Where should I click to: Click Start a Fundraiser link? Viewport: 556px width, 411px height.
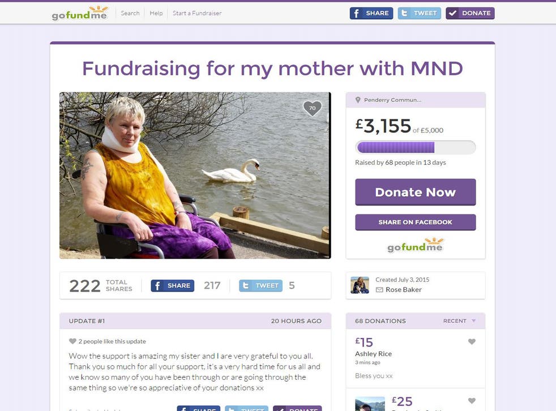point(197,13)
